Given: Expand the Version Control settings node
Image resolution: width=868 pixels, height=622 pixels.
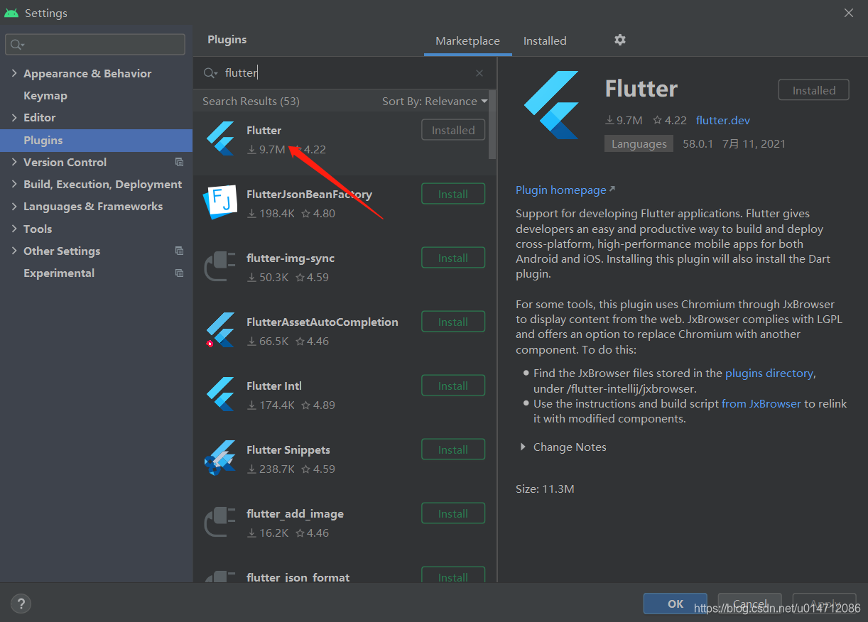Looking at the screenshot, I should point(14,162).
